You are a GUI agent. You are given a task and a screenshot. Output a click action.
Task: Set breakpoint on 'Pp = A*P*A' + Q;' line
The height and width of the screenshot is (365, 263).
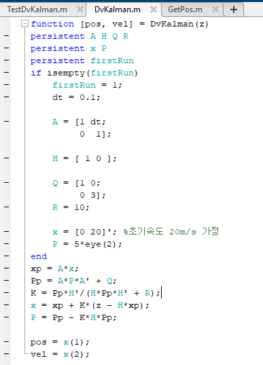7,281
